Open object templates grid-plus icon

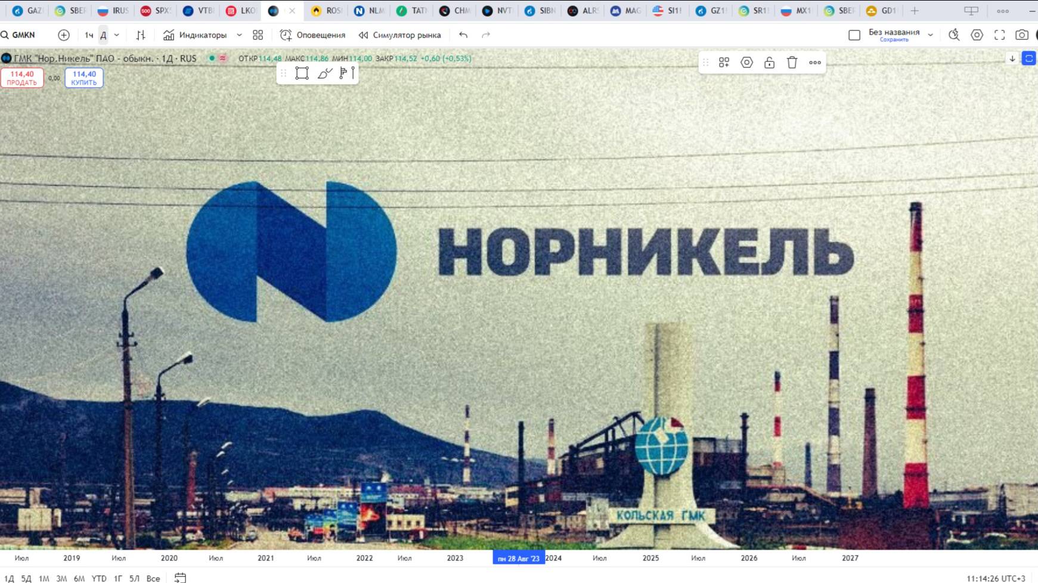pyautogui.click(x=724, y=63)
